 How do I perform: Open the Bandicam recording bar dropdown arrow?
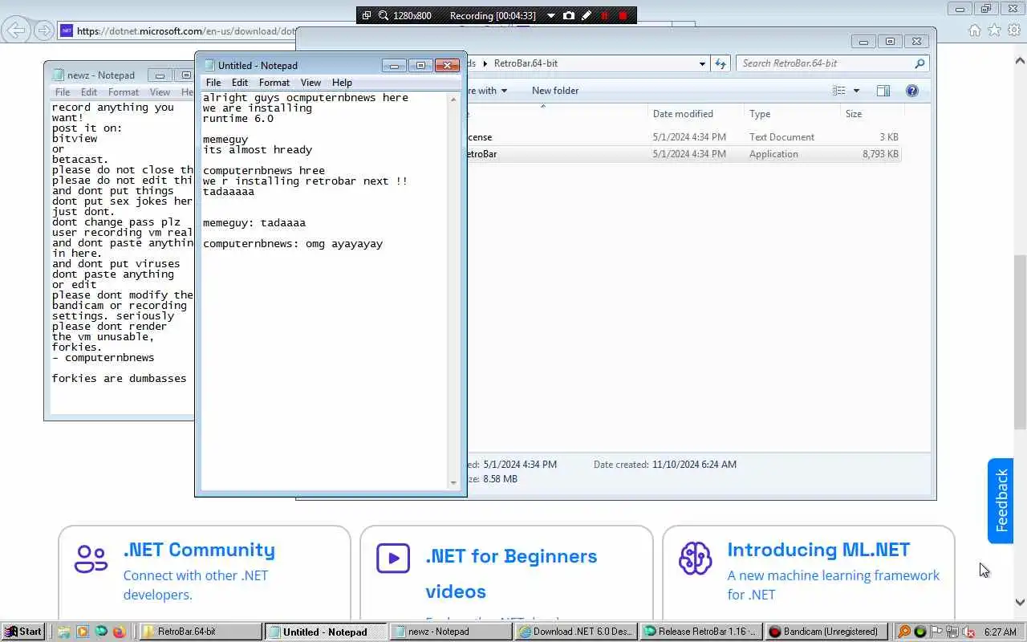click(x=551, y=15)
